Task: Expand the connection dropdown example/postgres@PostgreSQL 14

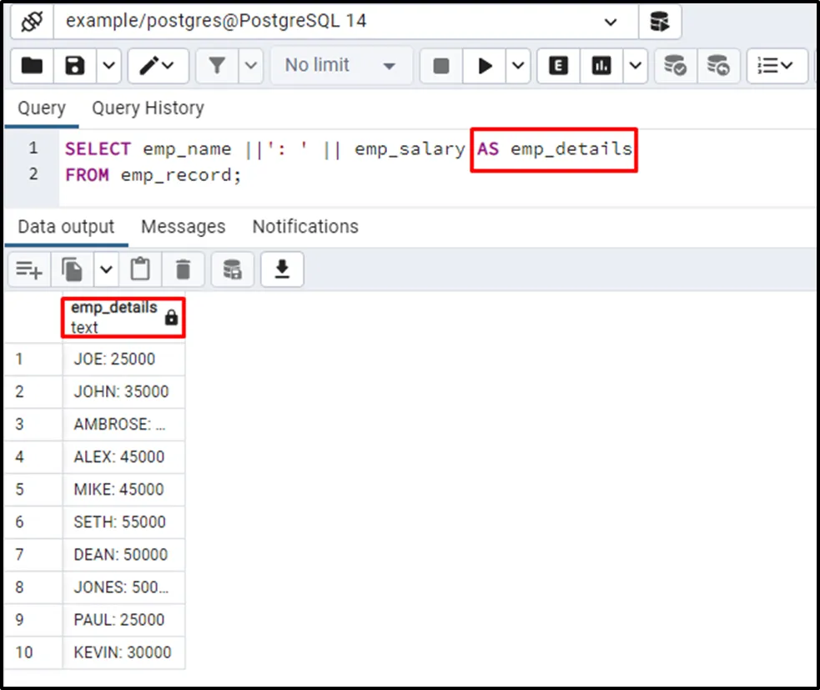Action: click(611, 22)
